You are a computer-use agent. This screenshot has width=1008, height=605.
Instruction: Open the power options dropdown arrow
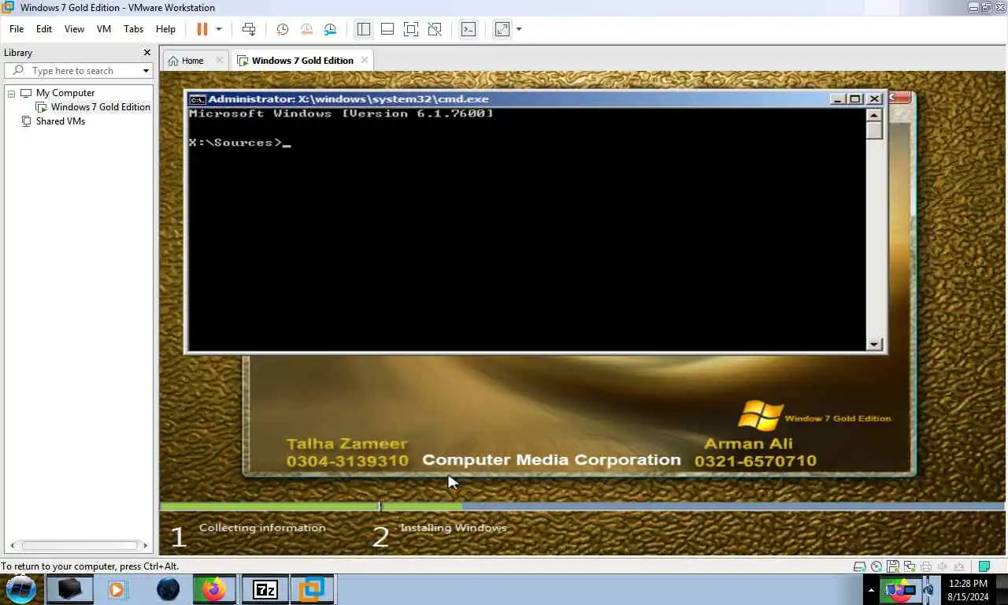(219, 29)
